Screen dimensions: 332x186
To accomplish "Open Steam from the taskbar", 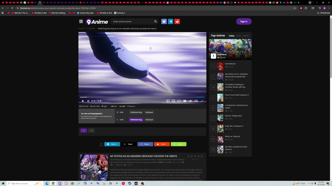I will (129, 183).
